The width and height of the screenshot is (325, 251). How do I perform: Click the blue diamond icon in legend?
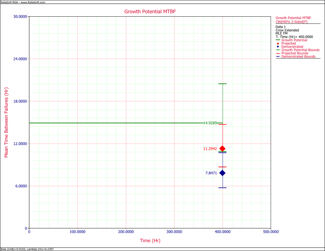[278, 47]
